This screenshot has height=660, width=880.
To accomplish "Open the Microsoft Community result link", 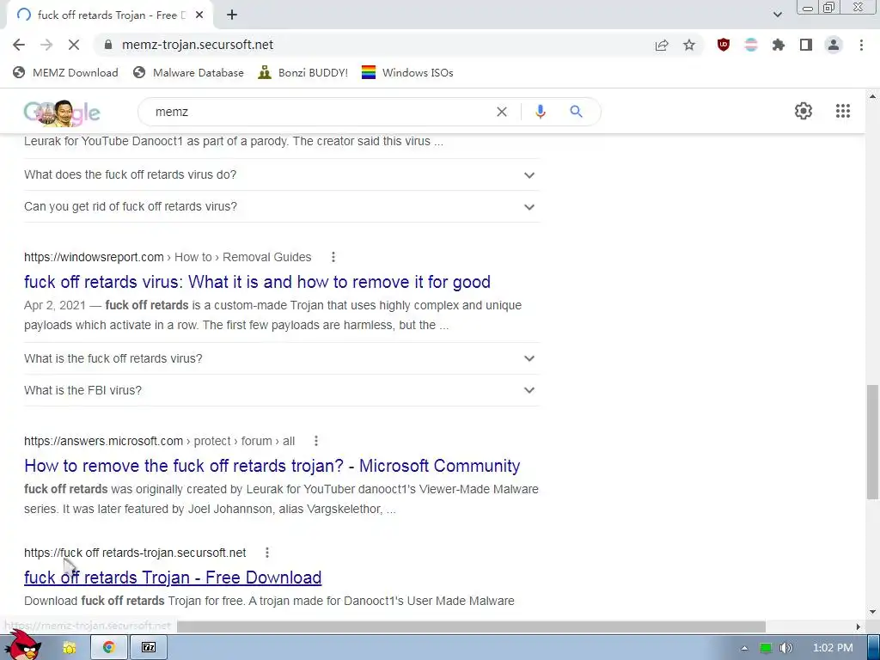I will (x=272, y=466).
